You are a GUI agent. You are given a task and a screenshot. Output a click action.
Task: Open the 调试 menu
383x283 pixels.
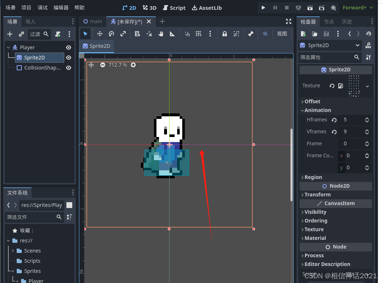click(42, 8)
